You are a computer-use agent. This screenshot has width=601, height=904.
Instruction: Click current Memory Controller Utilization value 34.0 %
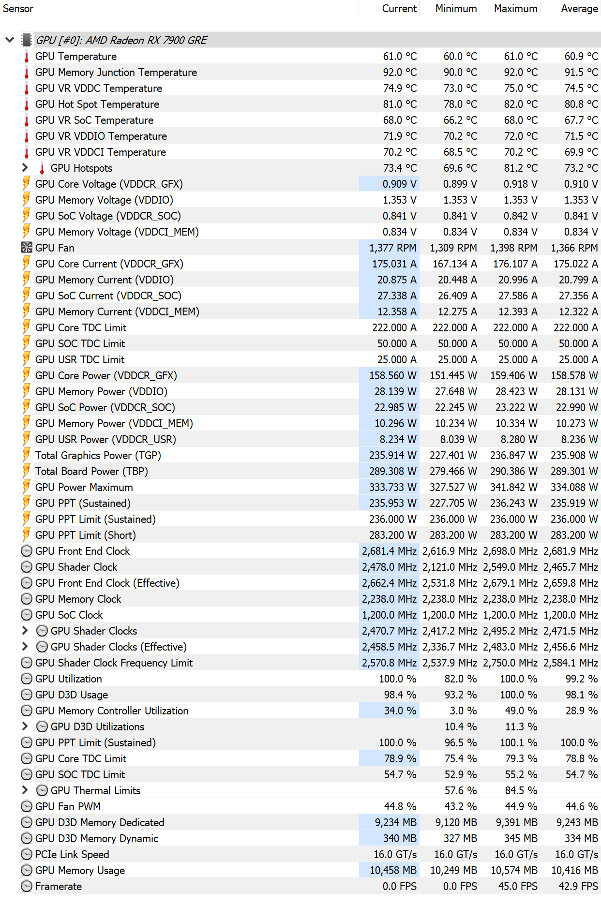400,711
